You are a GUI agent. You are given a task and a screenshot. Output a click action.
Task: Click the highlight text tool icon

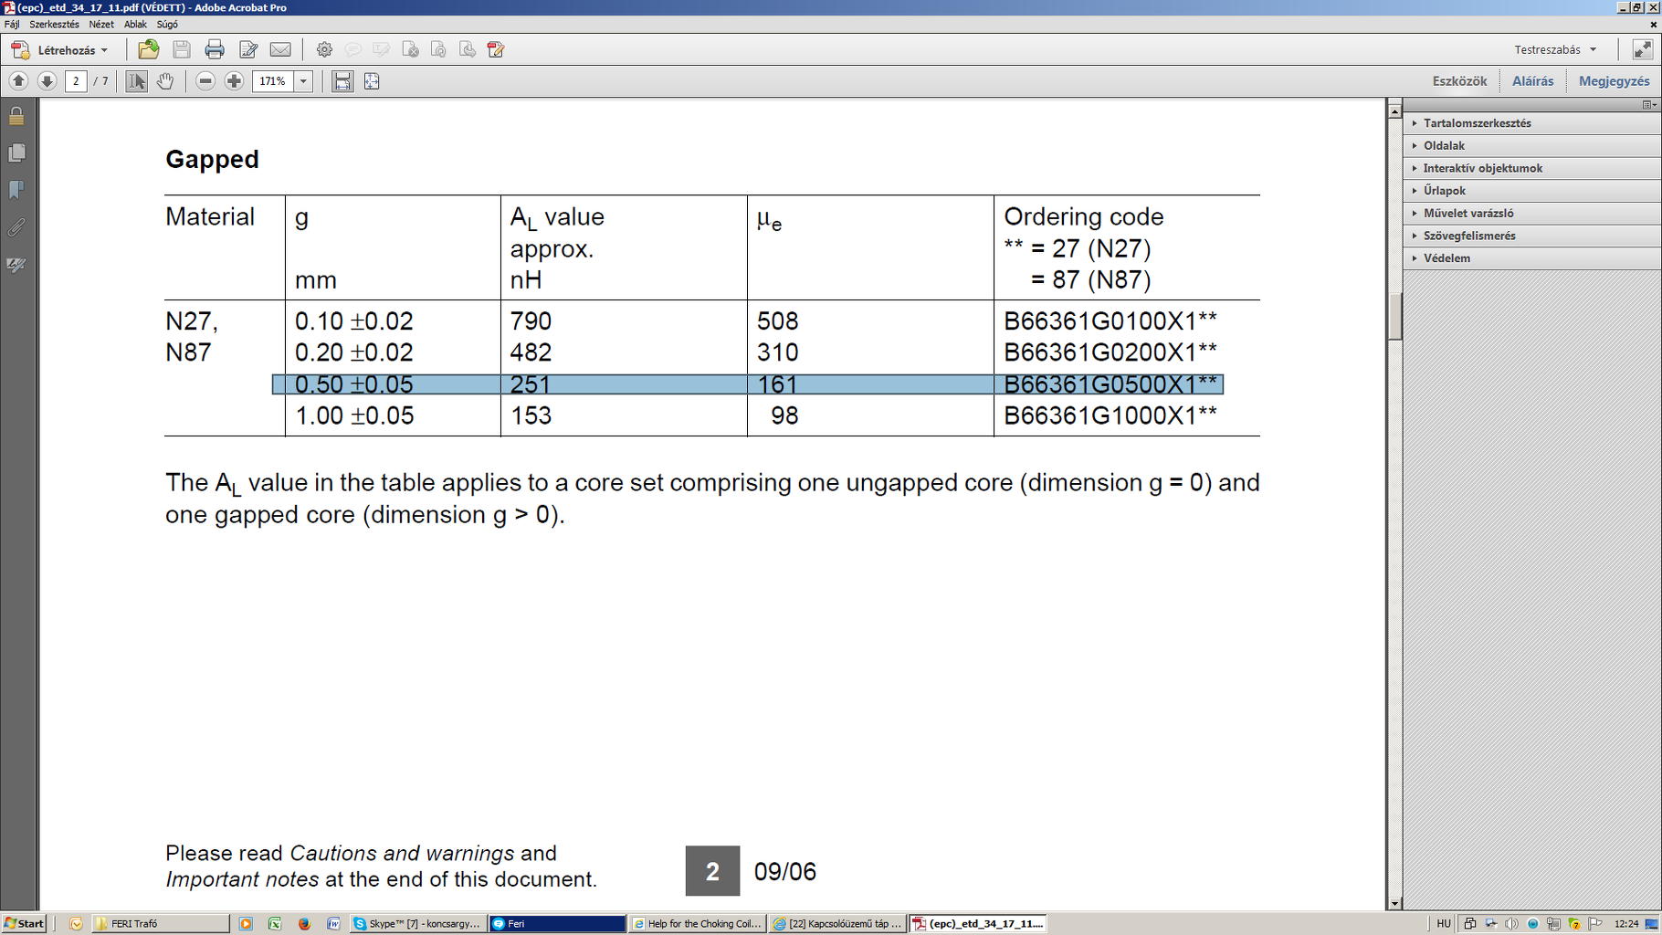coord(381,49)
